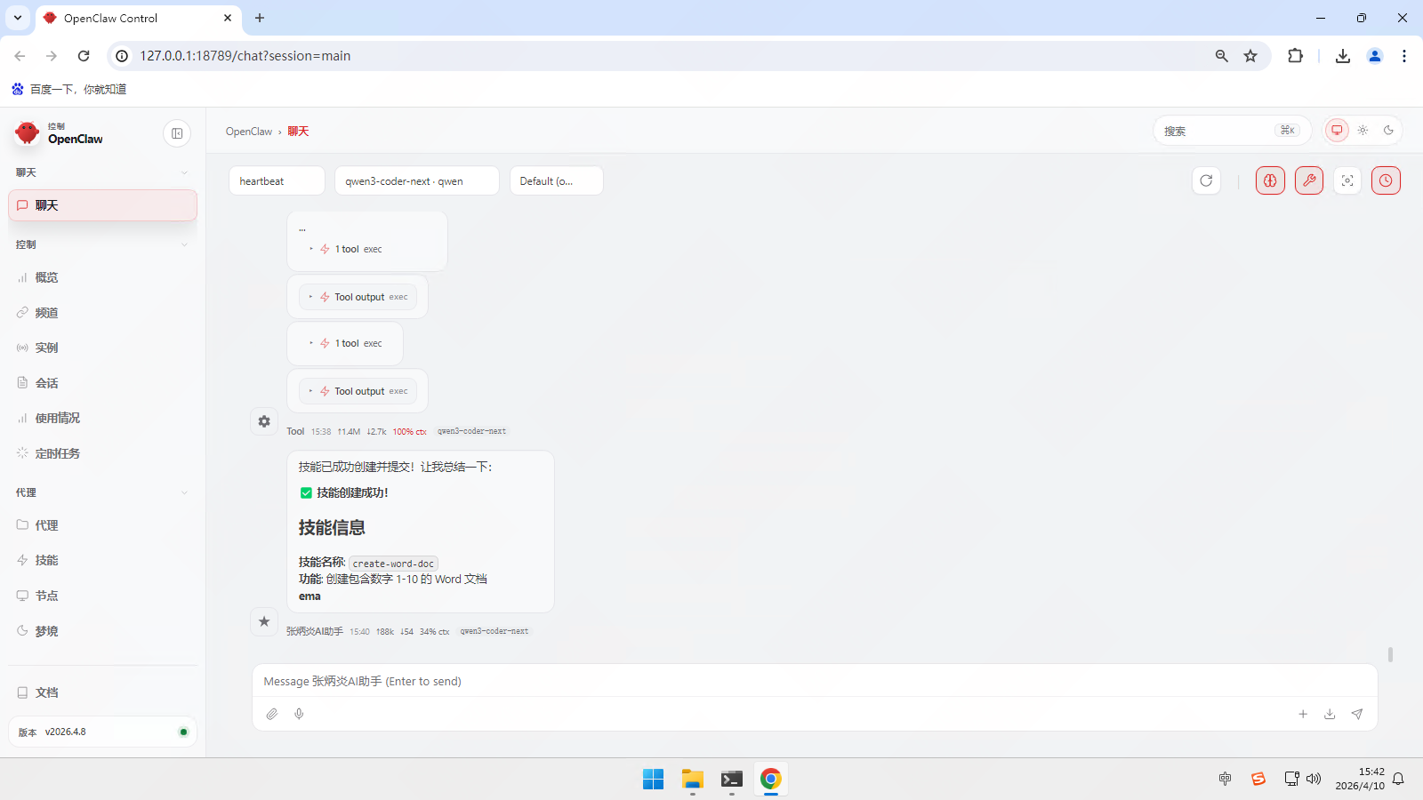Toggle the focus mode frame icon
1423x800 pixels.
pyautogui.click(x=1347, y=180)
